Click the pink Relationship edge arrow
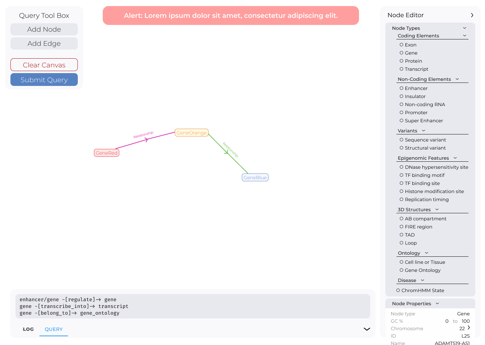Viewport: 485px width, 345px height. click(x=146, y=140)
